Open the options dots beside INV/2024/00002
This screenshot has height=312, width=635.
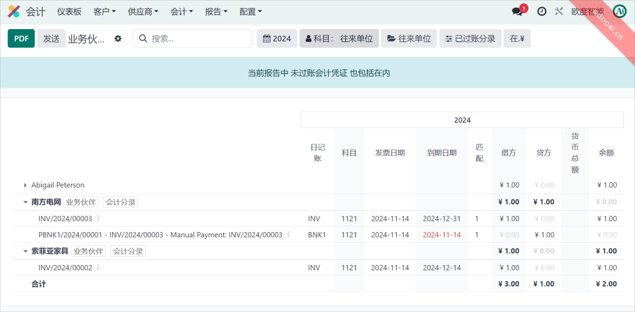tap(98, 268)
